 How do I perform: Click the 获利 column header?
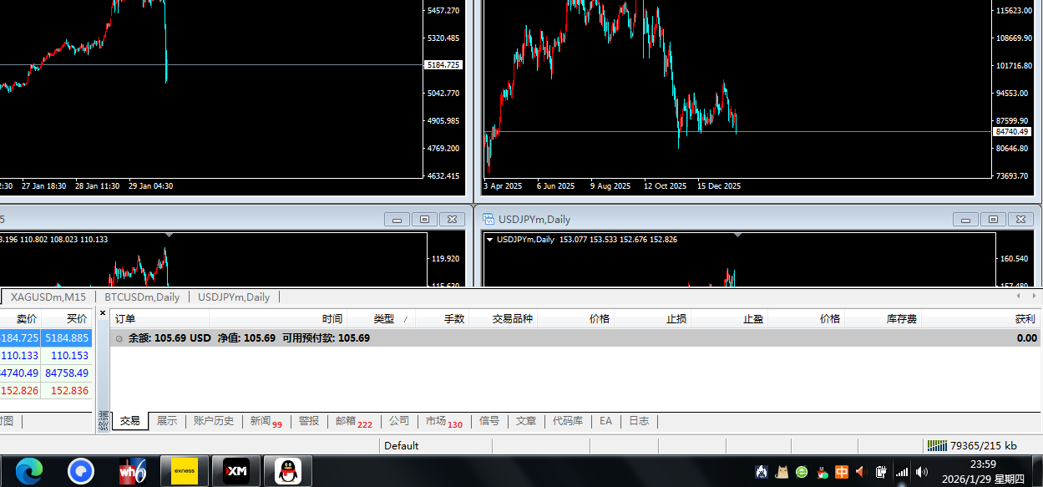coord(1024,318)
